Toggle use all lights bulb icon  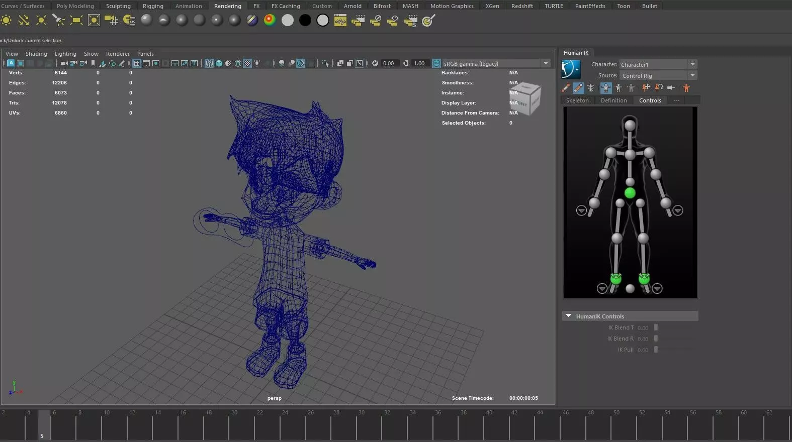(257, 63)
